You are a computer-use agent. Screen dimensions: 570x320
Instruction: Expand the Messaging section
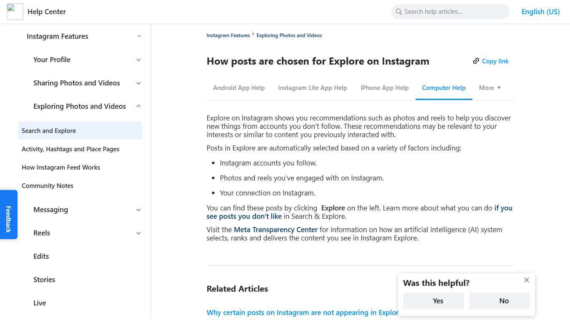138,210
